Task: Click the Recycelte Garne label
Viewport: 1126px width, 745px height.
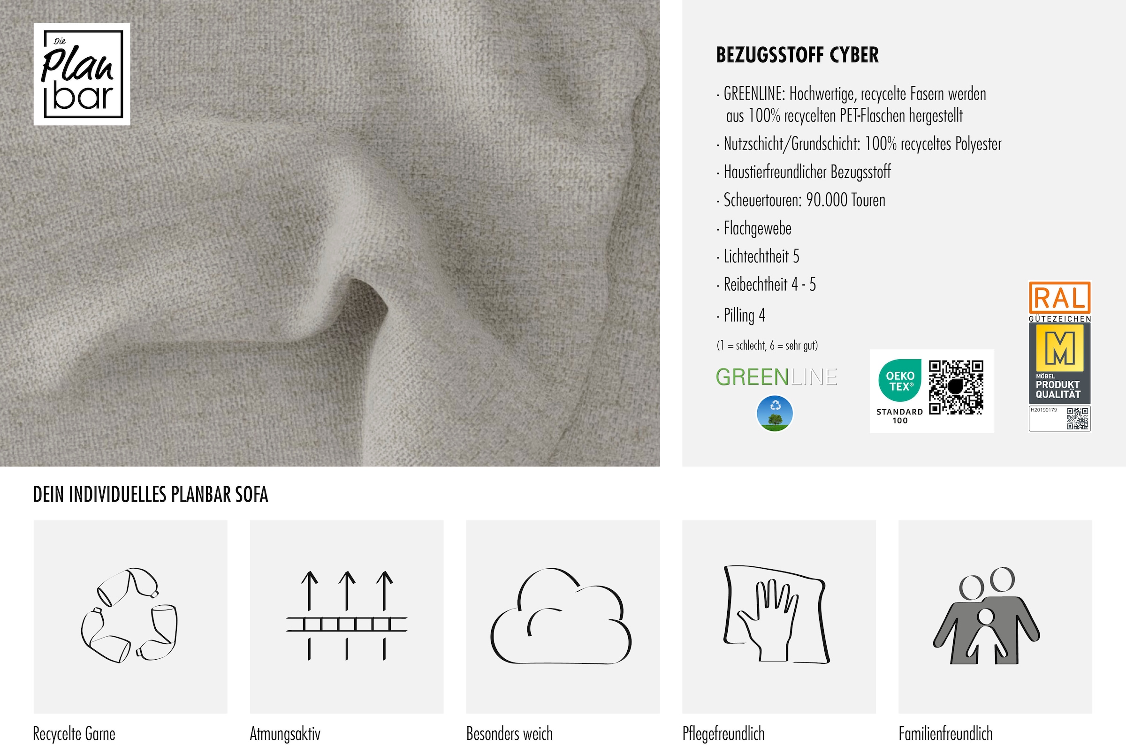Action: click(x=74, y=734)
